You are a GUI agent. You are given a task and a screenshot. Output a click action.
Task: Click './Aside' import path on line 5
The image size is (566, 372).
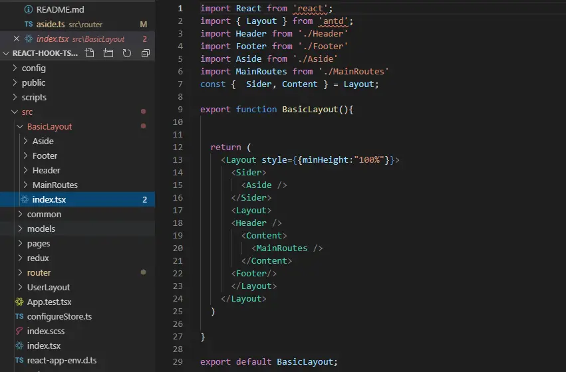pos(315,58)
